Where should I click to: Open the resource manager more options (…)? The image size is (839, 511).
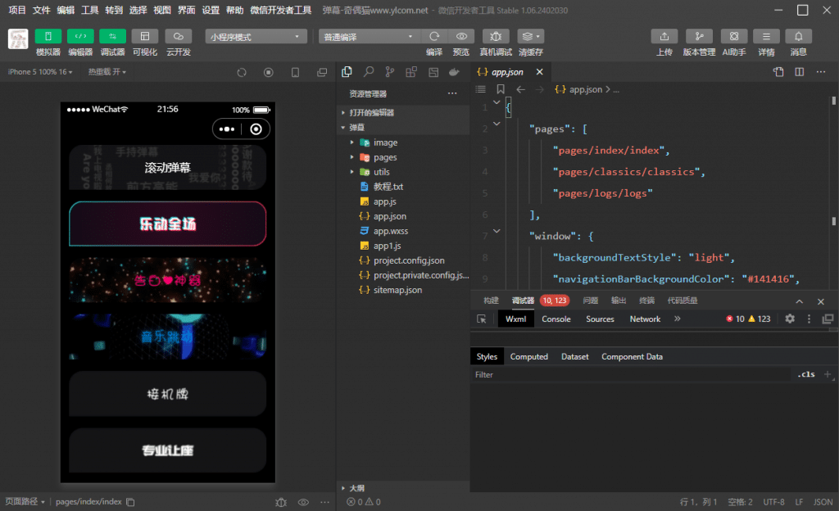click(452, 93)
